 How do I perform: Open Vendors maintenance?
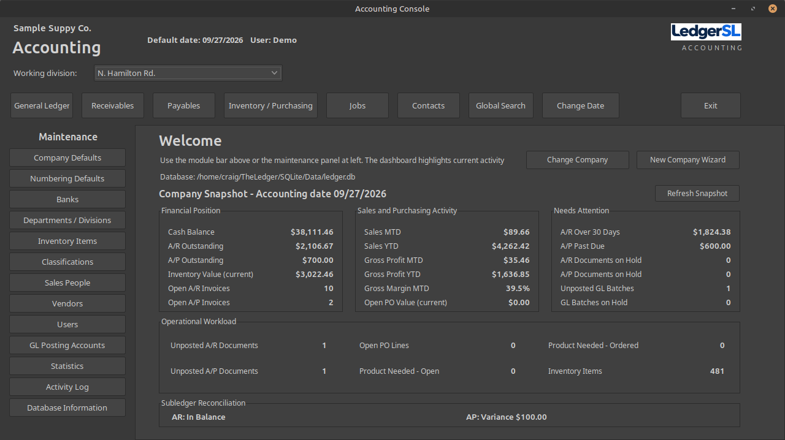(67, 303)
